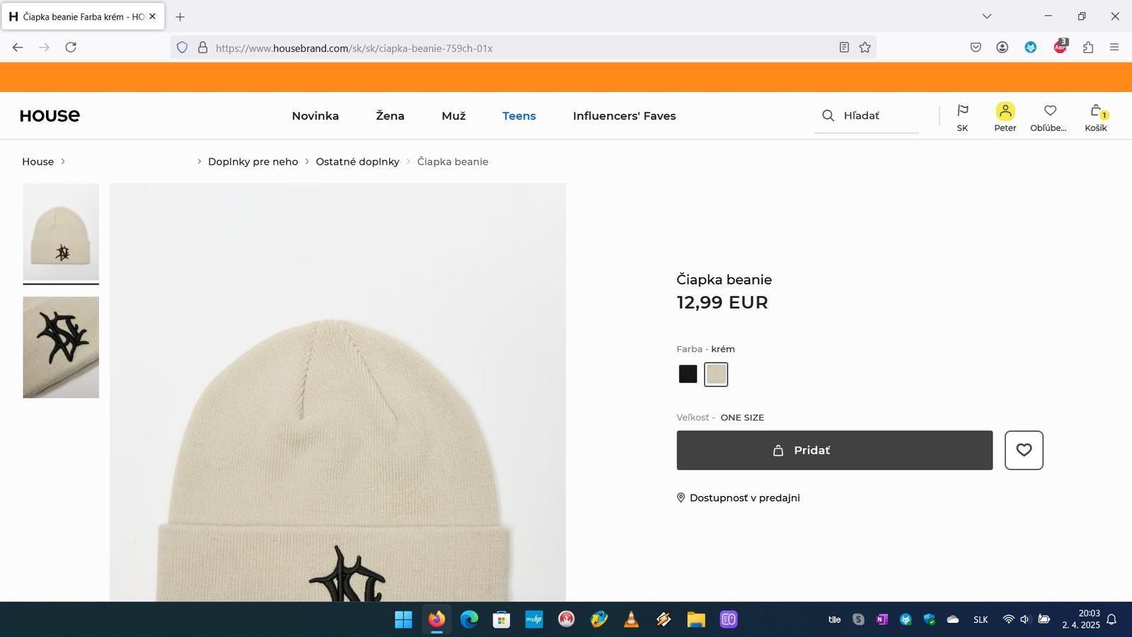1132x637 pixels.
Task: Reload the current page
Action: pyautogui.click(x=71, y=47)
